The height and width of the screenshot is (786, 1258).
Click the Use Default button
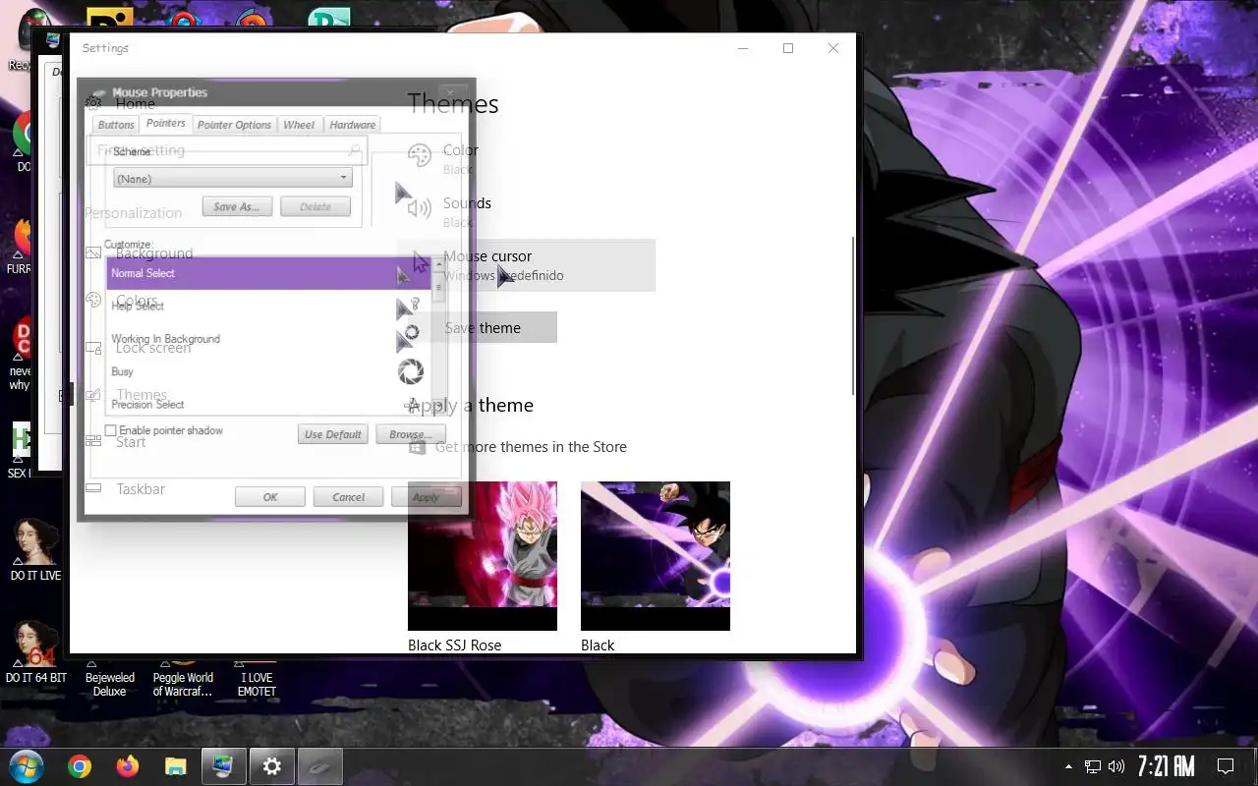pyautogui.click(x=333, y=434)
